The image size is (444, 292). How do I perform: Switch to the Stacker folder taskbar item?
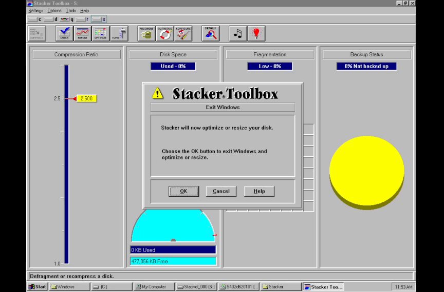pos(281,287)
